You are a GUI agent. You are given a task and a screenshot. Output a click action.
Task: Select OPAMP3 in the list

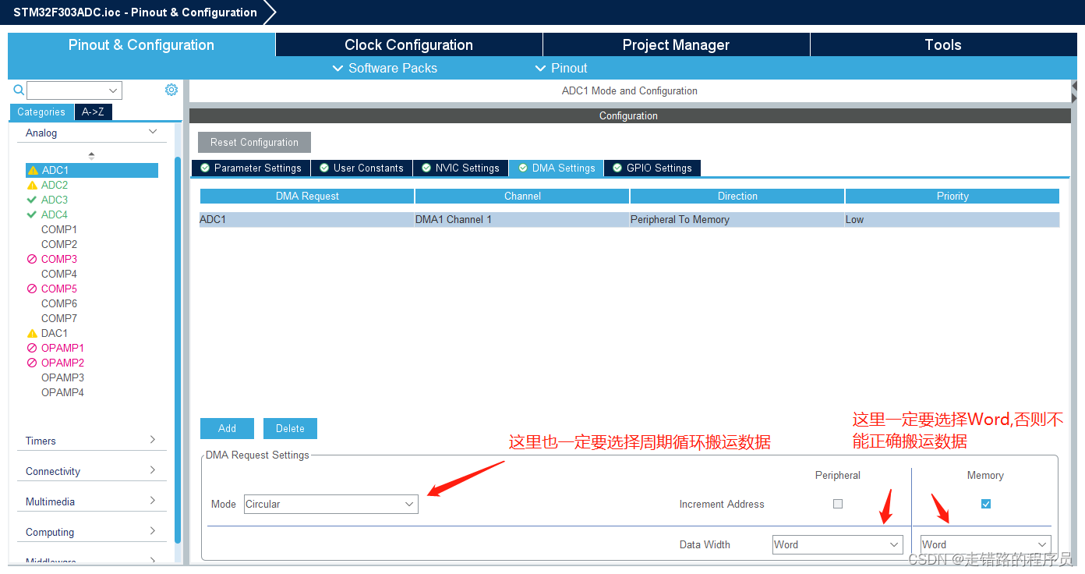coord(62,377)
